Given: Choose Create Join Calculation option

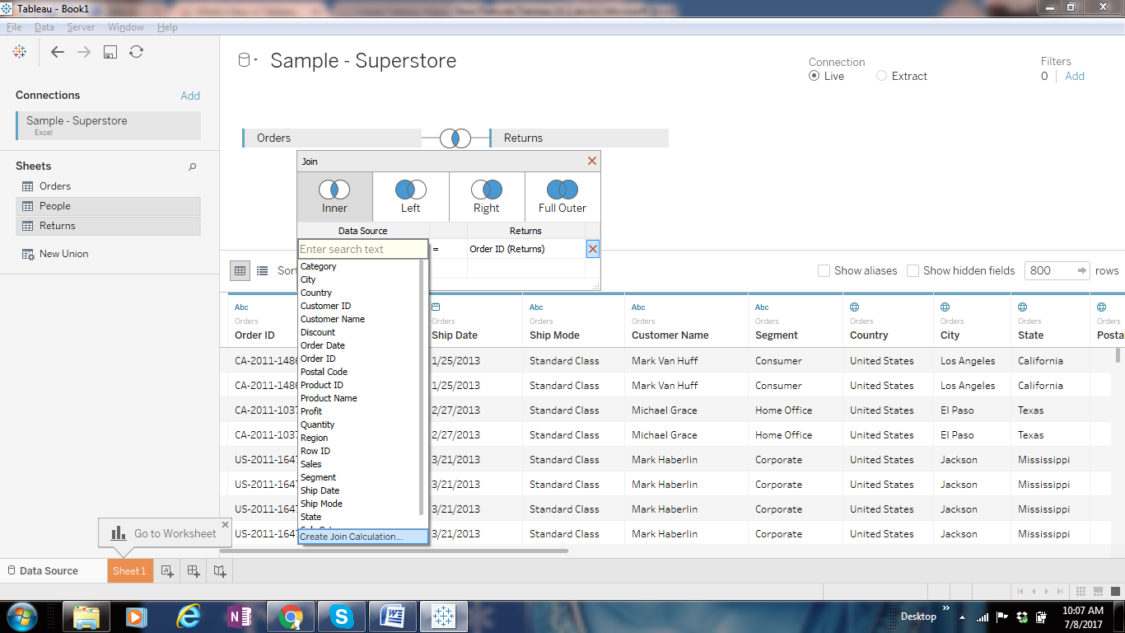Looking at the screenshot, I should 362,537.
